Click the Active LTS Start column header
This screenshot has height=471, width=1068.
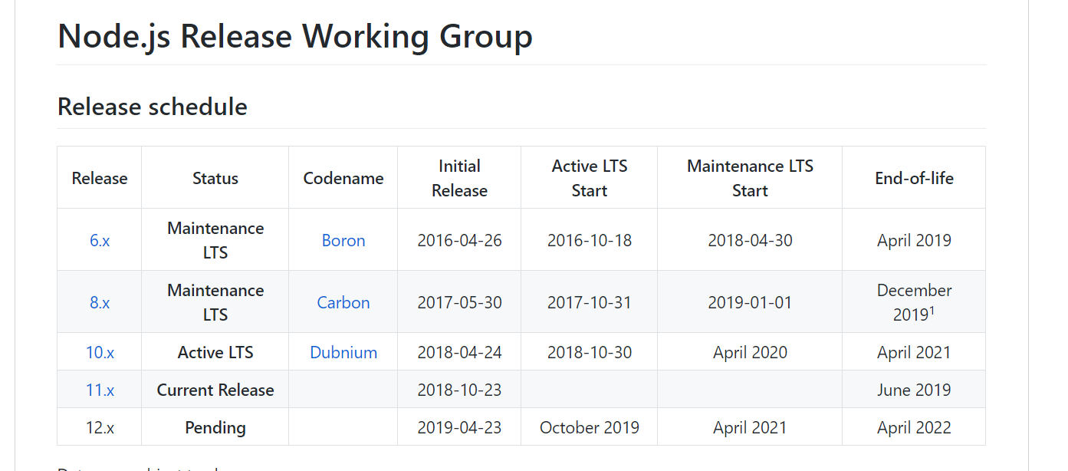[x=590, y=178]
